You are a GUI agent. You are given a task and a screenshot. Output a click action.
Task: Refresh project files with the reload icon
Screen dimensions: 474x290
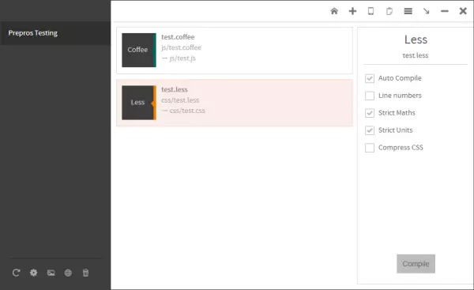pos(16,273)
